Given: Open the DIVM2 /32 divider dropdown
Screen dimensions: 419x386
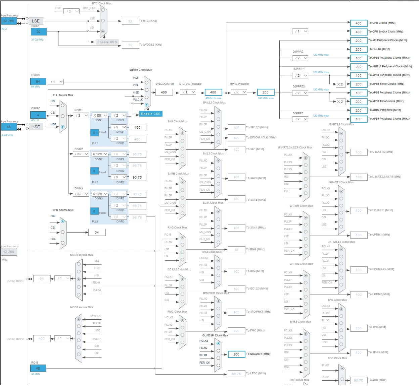Looking at the screenshot, I should point(81,154).
